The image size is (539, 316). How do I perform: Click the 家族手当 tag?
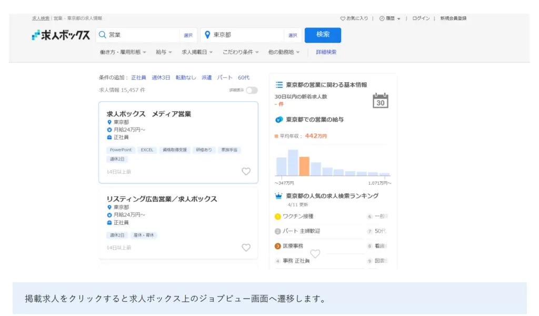click(229, 150)
